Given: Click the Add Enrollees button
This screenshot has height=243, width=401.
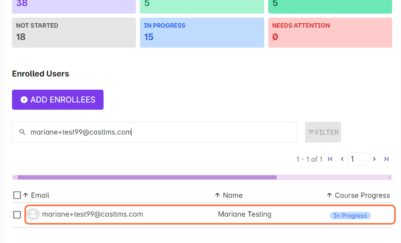Looking at the screenshot, I should pos(58,100).
